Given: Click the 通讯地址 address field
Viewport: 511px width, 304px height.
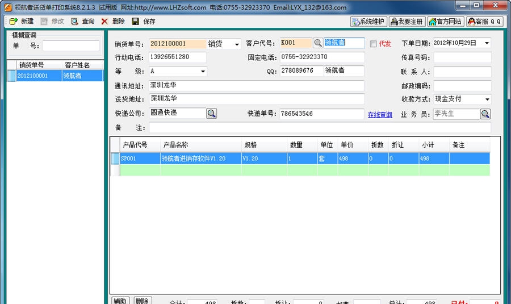Looking at the screenshot, I should click(257, 85).
